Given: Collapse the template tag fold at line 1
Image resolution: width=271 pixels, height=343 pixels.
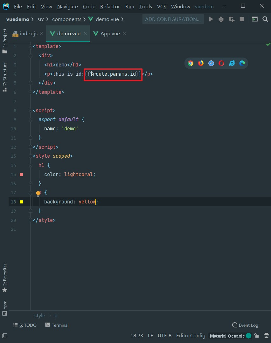Looking at the screenshot, I should click(x=31, y=46).
